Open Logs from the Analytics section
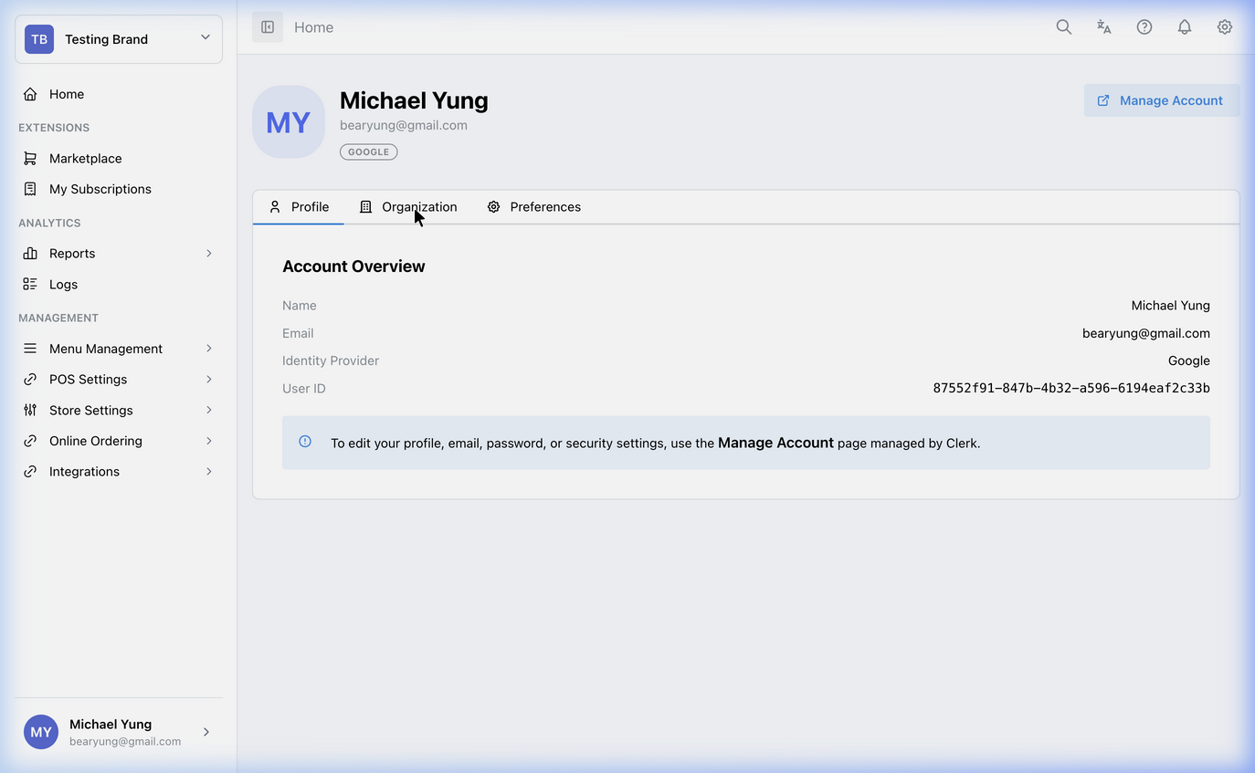 point(62,284)
